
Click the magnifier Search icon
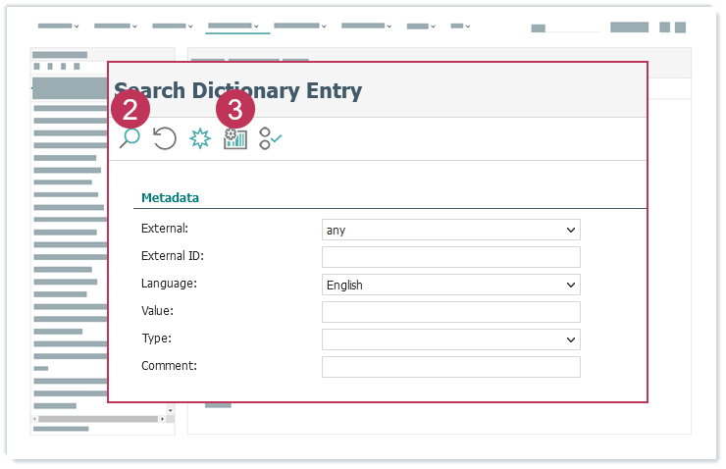coord(130,138)
